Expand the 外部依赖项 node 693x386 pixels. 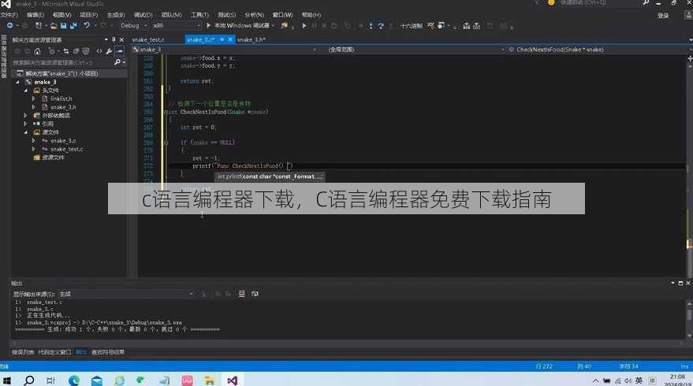pos(26,116)
